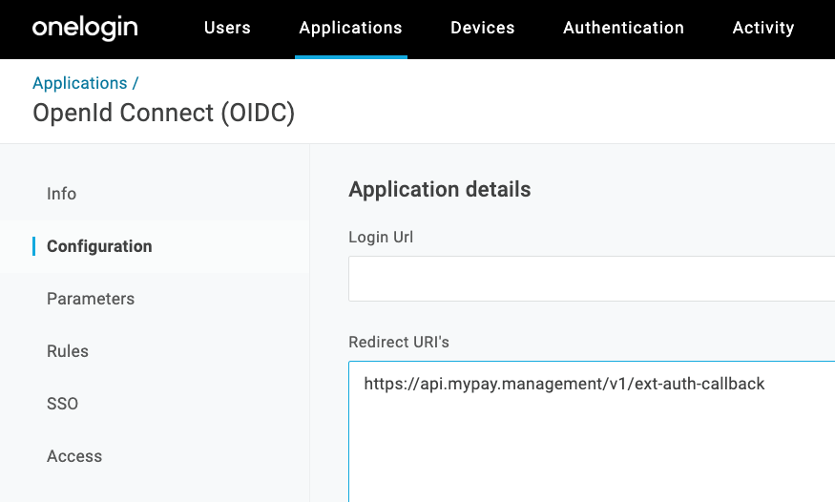Open the Authentication menu
The height and width of the screenshot is (502, 835).
tap(623, 28)
